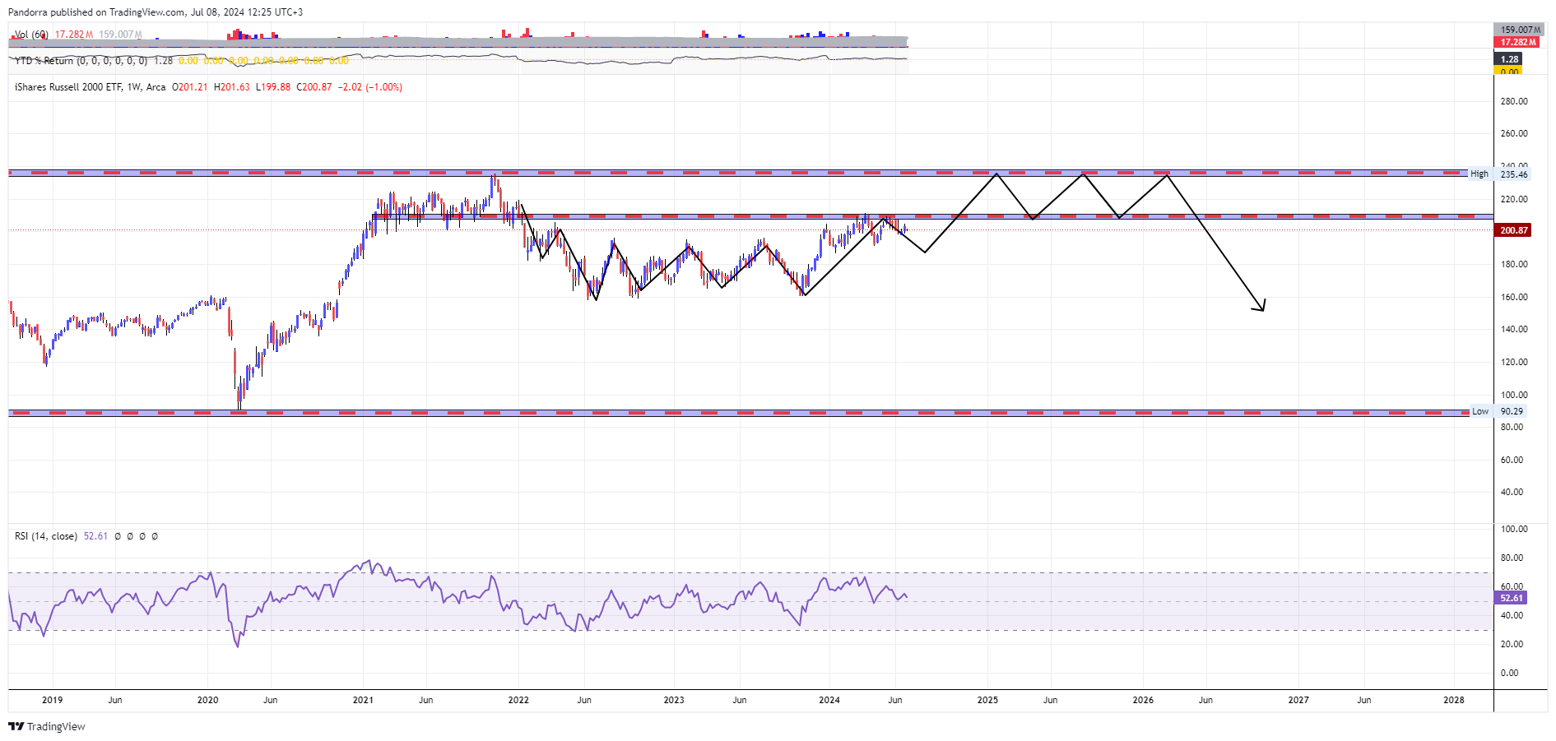Click the dark 1.28 YTD return tag
1556x741 pixels.
[x=1508, y=59]
